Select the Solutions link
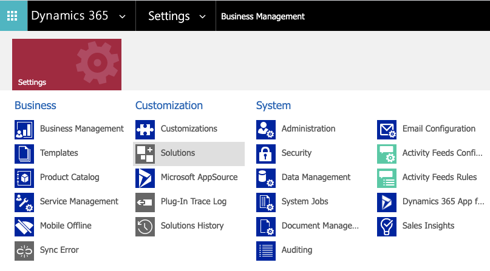Image resolution: width=490 pixels, height=271 pixels. click(x=178, y=153)
